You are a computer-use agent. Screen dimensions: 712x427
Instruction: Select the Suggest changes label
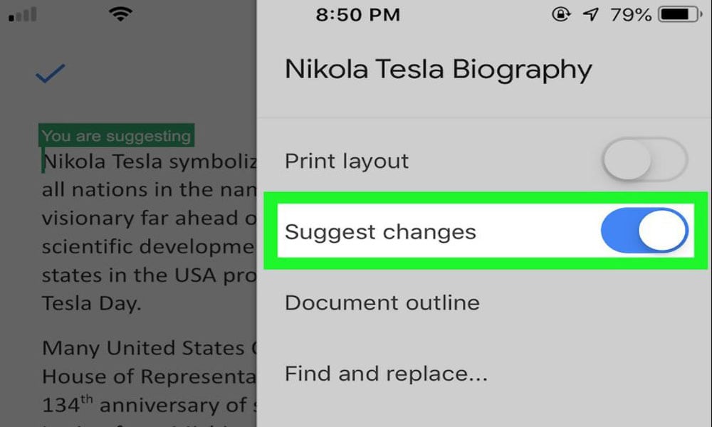380,232
